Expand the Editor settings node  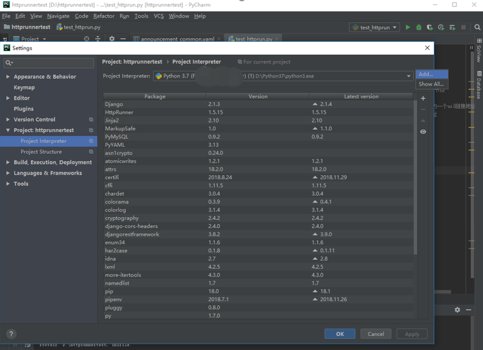click(8, 98)
